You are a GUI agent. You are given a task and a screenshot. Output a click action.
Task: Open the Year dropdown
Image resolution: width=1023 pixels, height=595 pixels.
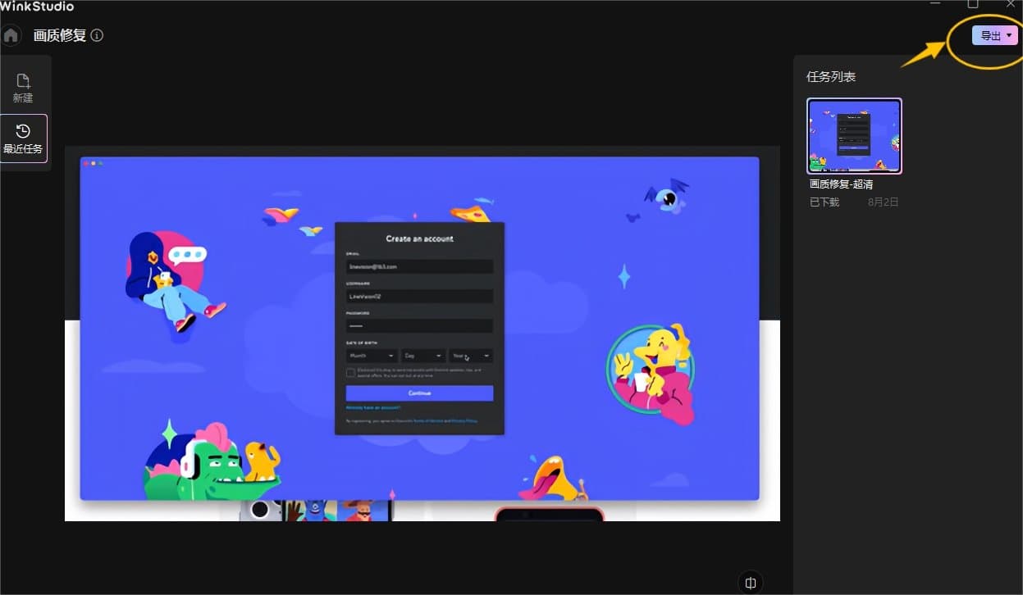click(470, 356)
